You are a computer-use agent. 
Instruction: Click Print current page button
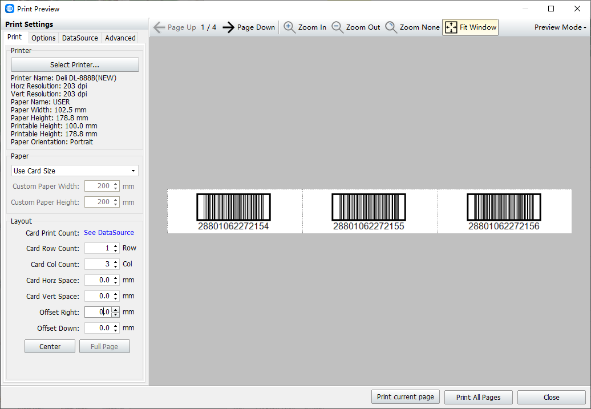point(406,397)
